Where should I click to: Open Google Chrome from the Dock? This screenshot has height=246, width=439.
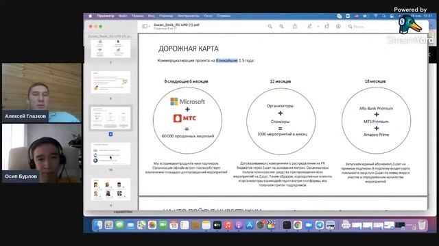pyautogui.click(x=298, y=225)
